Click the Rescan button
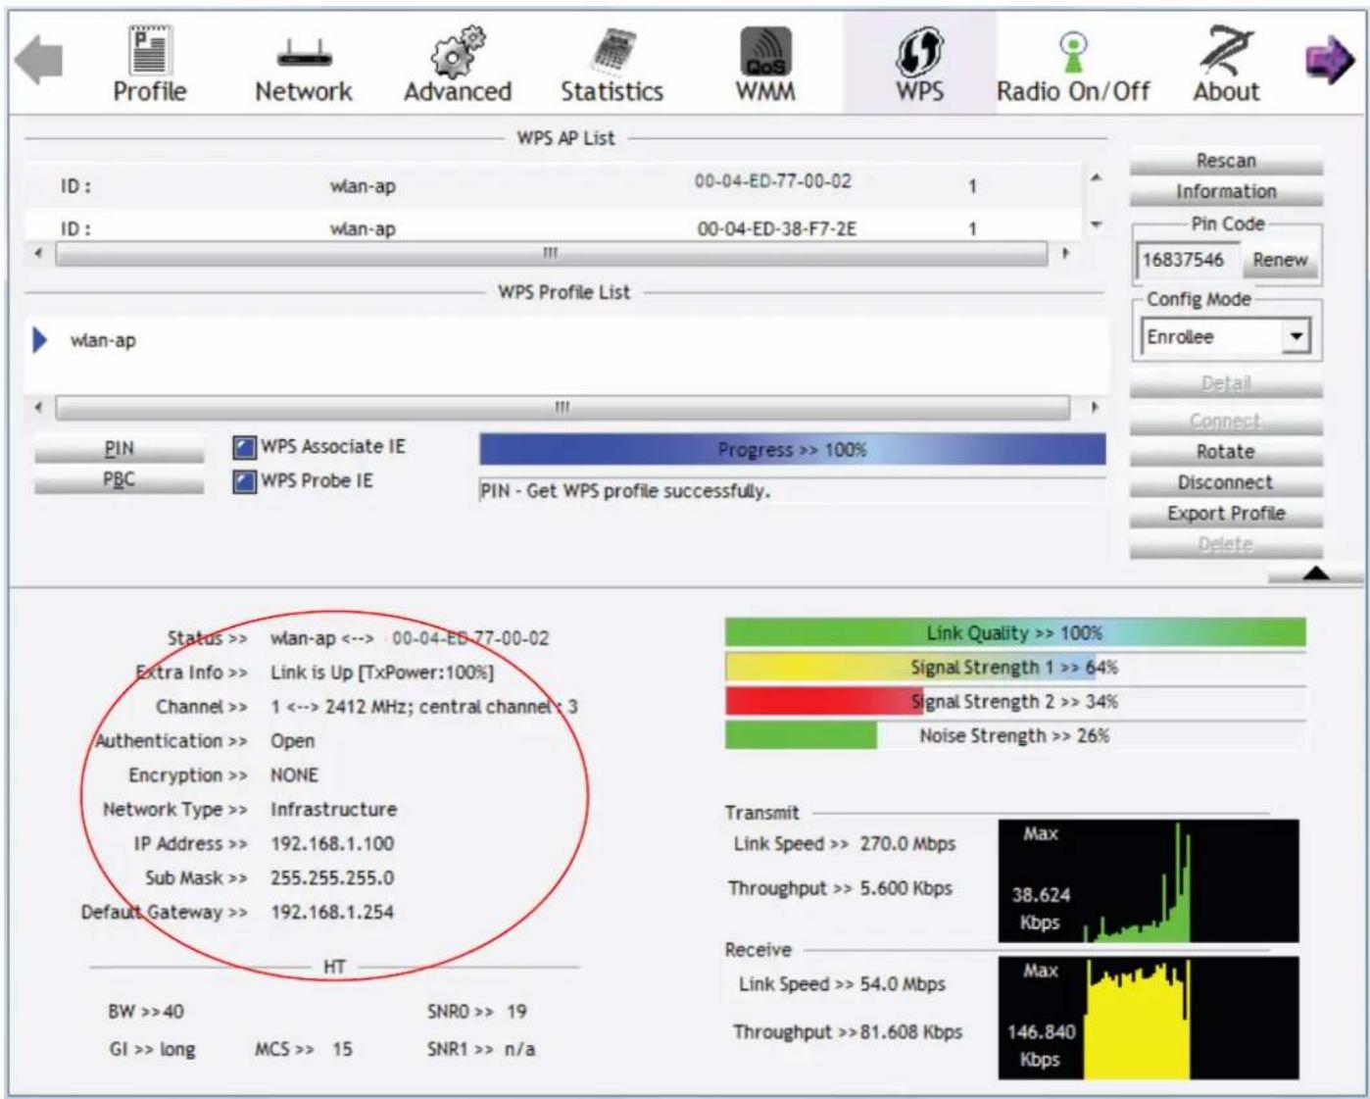Screen dimensions: 1370x1099 1226,161
